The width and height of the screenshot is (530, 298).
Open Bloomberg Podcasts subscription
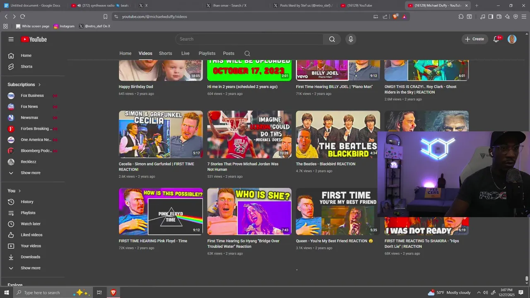[36, 151]
